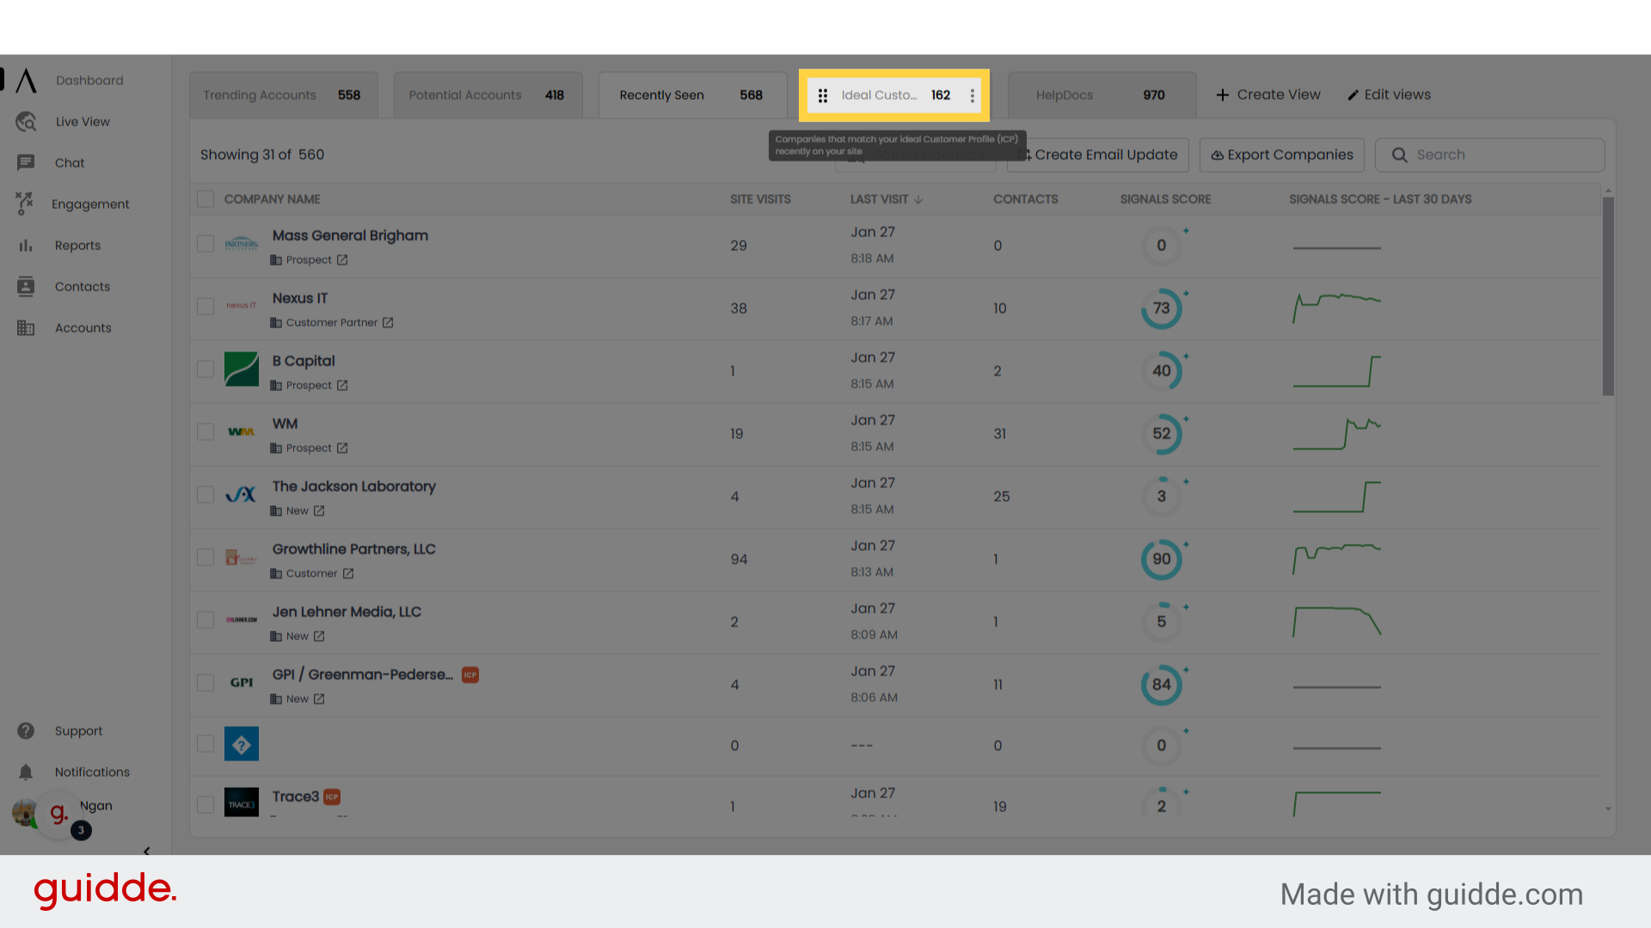
Task: Click the pencil icon Edit views
Action: [1353, 95]
